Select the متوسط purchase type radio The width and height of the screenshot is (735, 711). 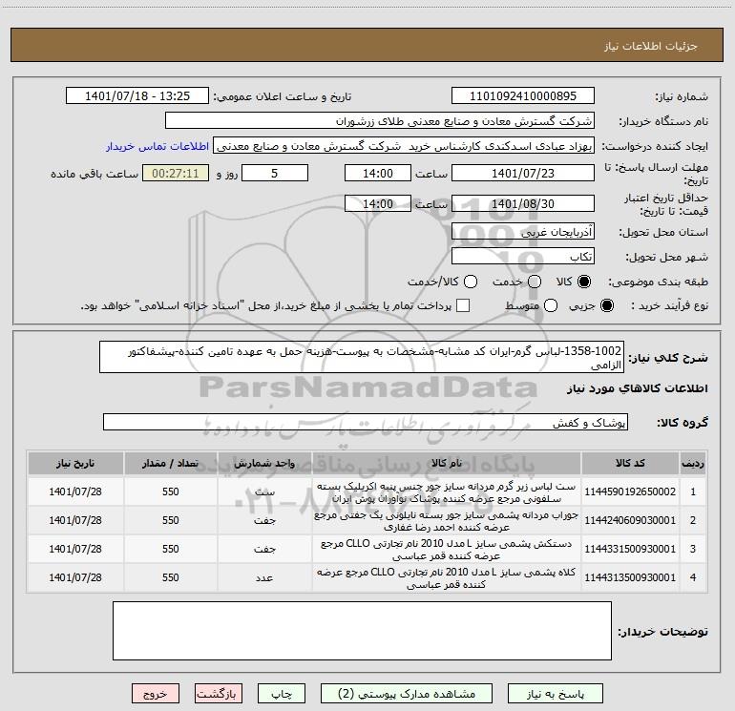(x=551, y=305)
